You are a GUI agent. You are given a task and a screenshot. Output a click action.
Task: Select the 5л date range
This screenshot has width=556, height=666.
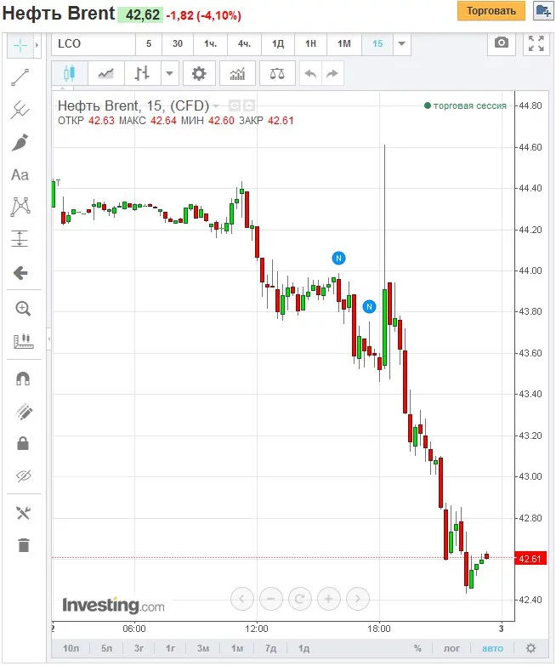106,649
